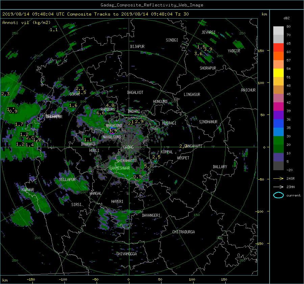This screenshot has width=304, height=284.
Task: Click the YELLAPUR label
Action: pos(67,180)
